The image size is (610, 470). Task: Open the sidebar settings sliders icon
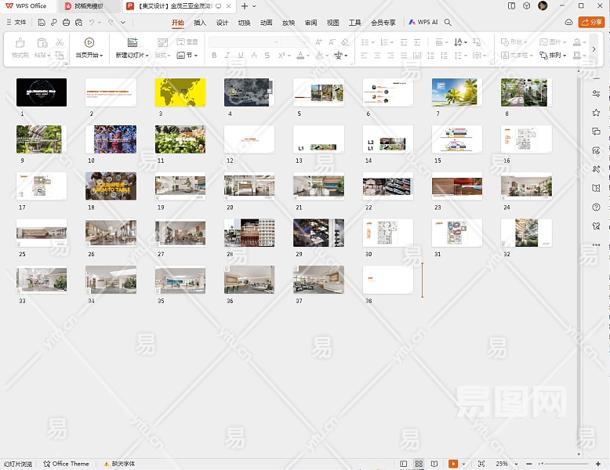tap(596, 94)
